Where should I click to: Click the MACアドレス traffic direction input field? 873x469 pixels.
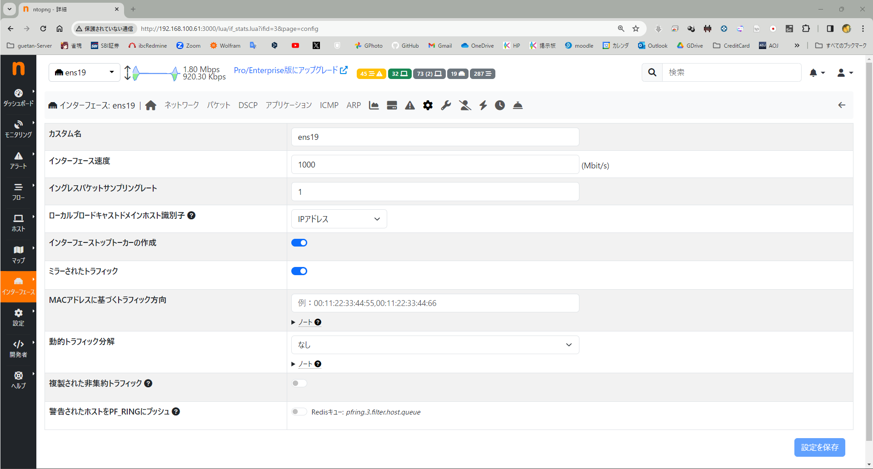coord(435,303)
